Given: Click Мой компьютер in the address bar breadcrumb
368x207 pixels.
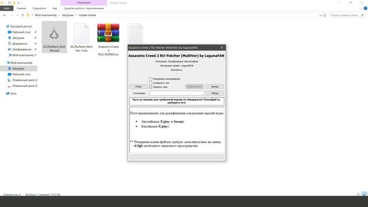Looking at the screenshot, I should pyautogui.click(x=46, y=16).
